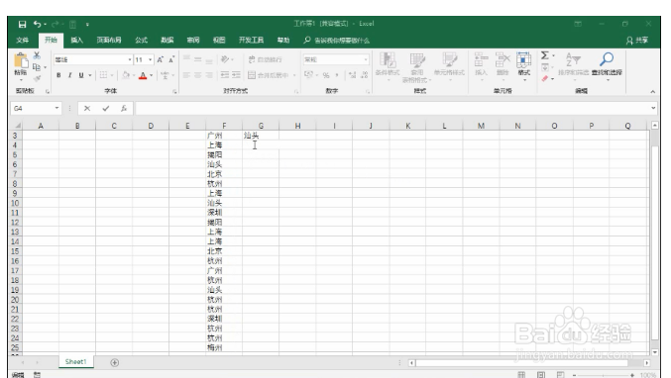Apply comma style
Image resolution: width=671 pixels, height=378 pixels.
[337, 75]
